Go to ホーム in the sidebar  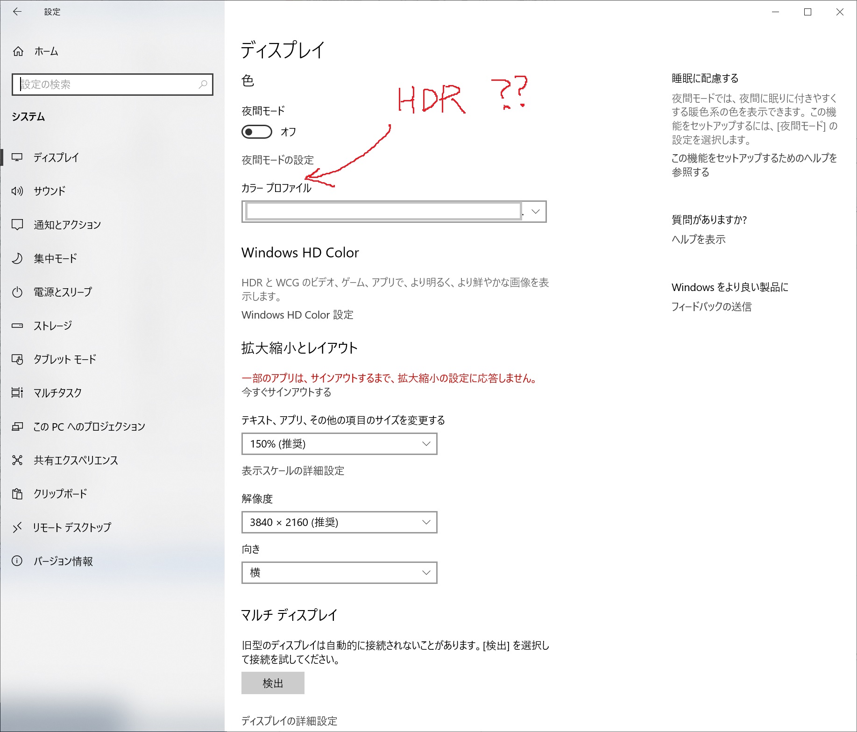(112, 51)
